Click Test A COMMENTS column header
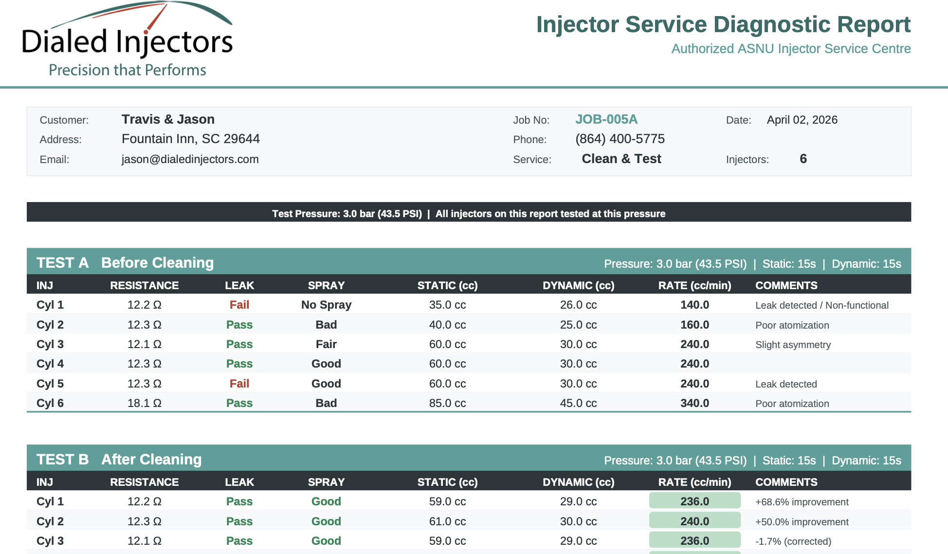 (786, 285)
